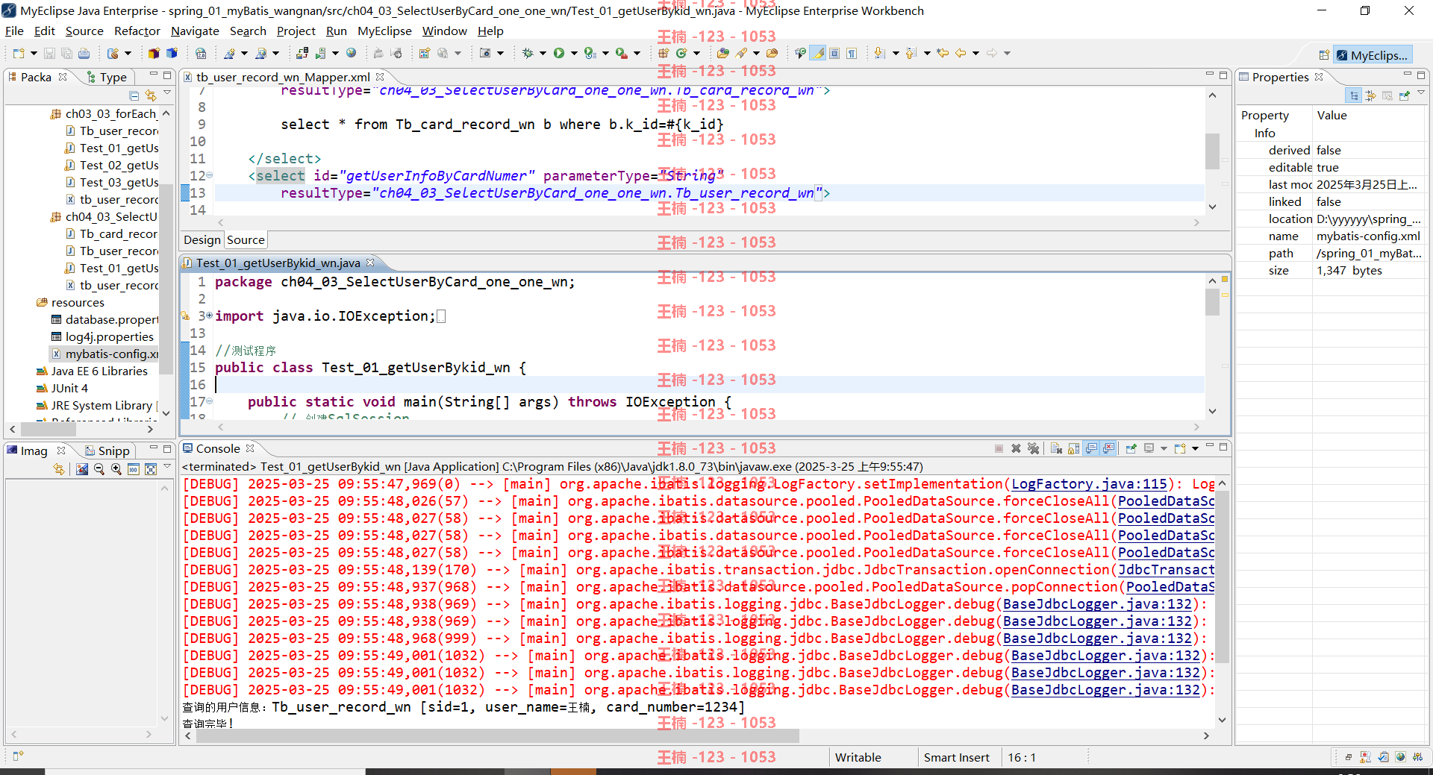Open the New file dropdown arrow
Viewport: 1433px width, 775px height.
point(34,54)
